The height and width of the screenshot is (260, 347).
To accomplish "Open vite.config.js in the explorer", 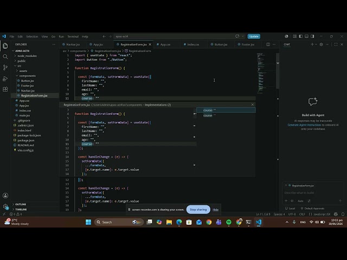I will 25,150.
